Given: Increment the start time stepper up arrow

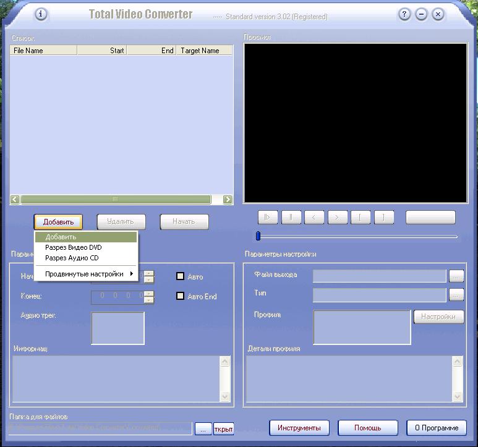Looking at the screenshot, I should tap(149, 273).
